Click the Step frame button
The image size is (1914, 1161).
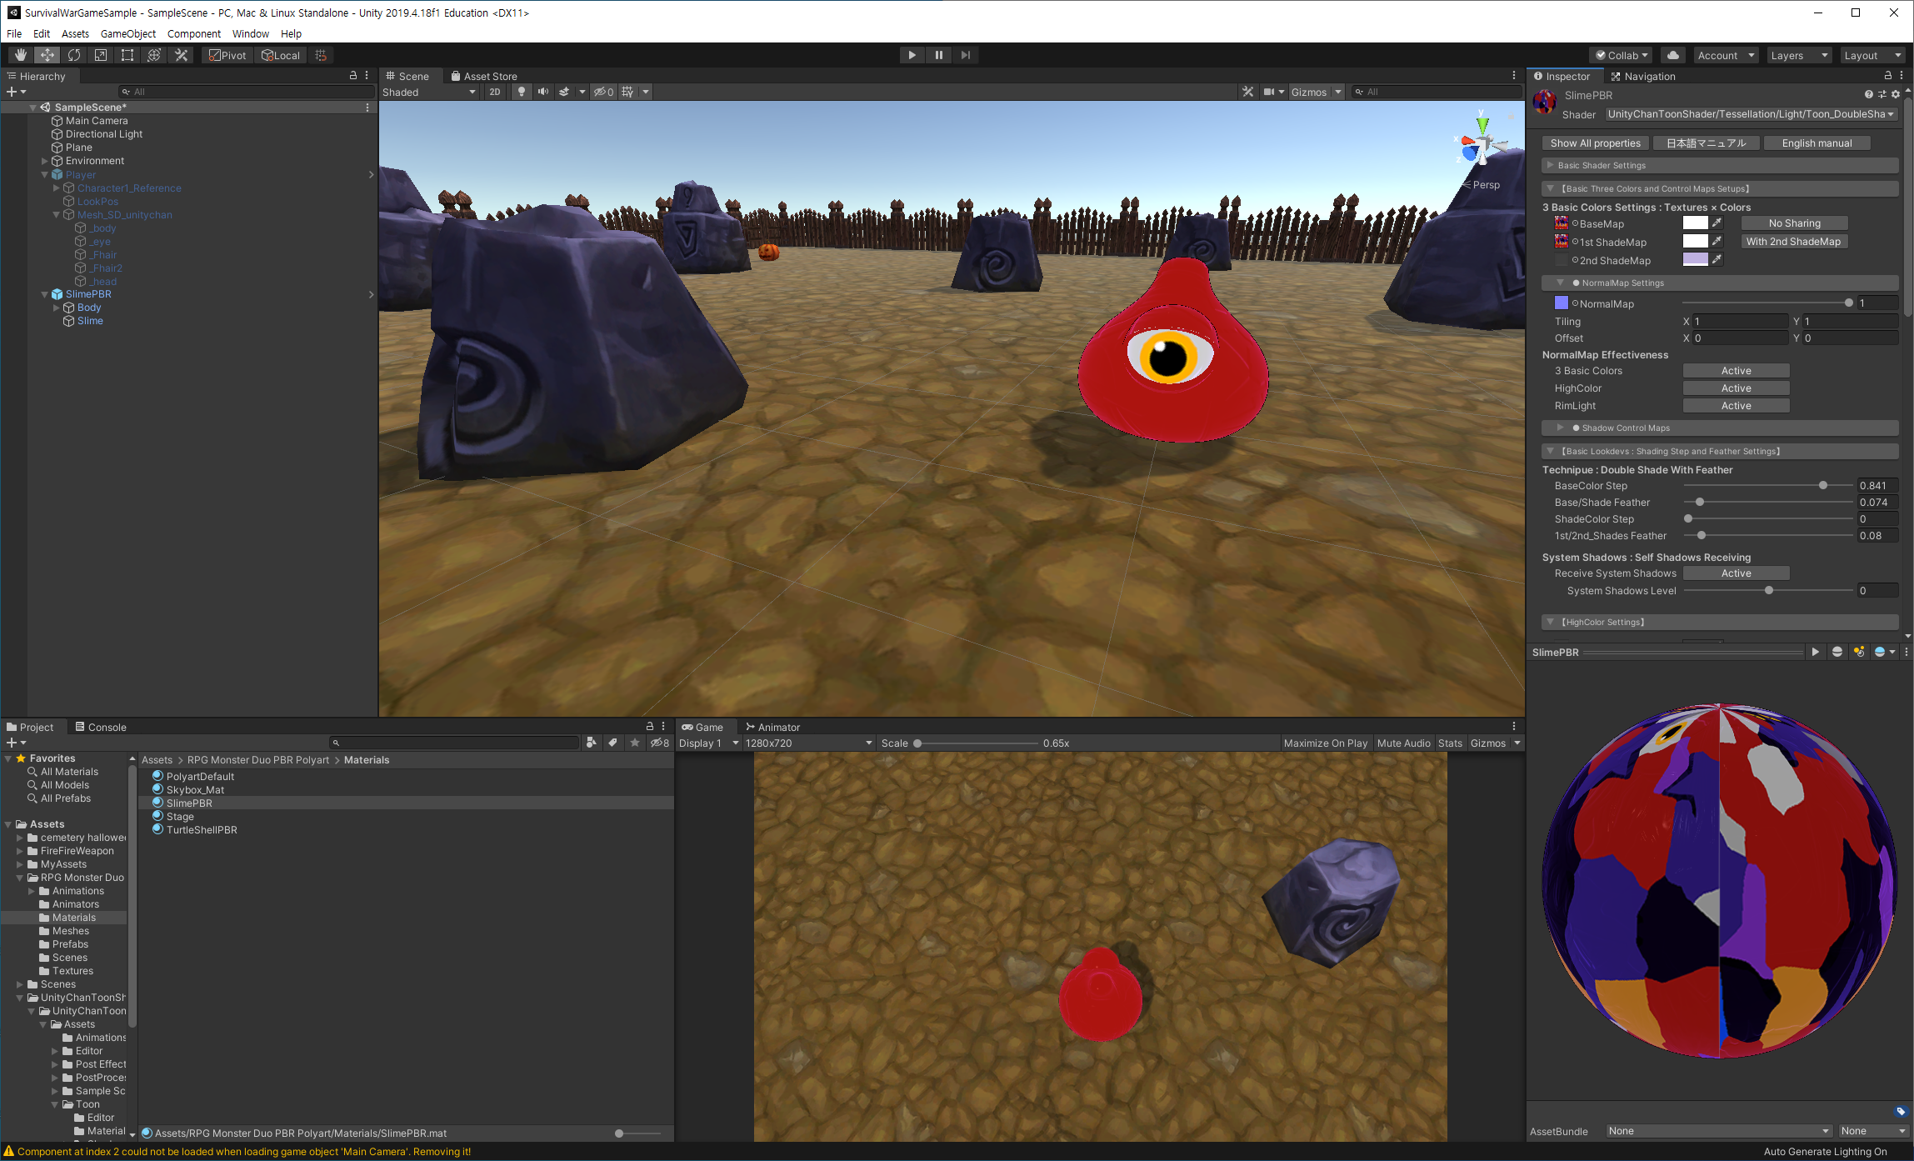tap(965, 55)
